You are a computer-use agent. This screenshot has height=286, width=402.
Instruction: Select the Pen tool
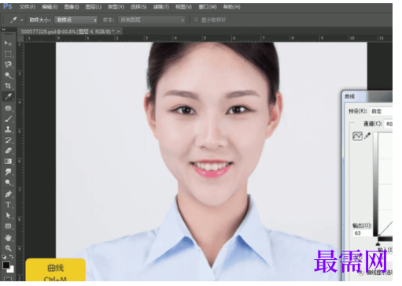(8, 194)
